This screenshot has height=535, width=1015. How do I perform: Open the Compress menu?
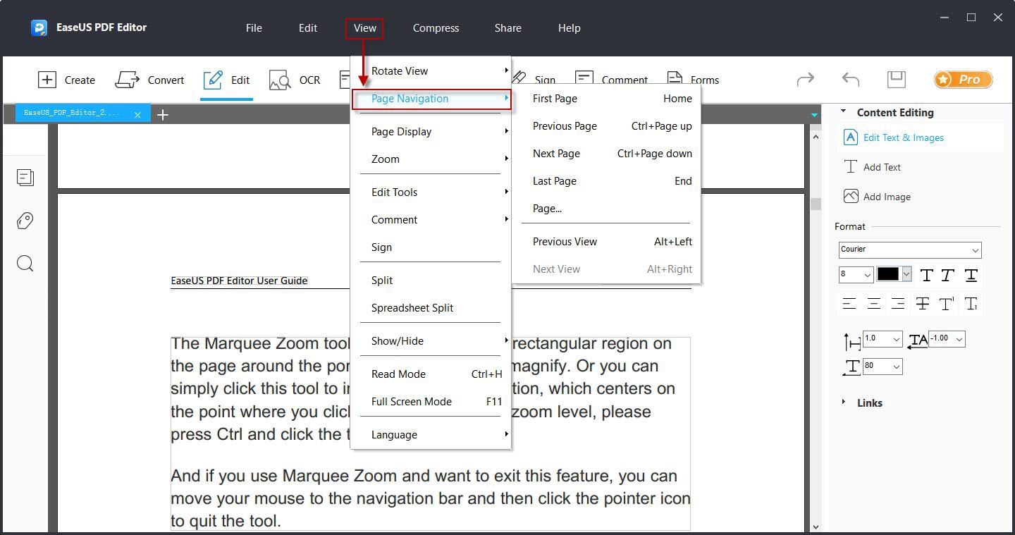(x=436, y=28)
